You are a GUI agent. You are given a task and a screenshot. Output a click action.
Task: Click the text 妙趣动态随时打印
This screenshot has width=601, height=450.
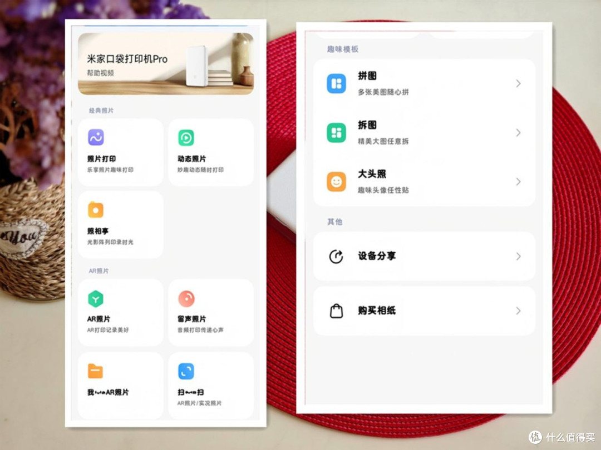pyautogui.click(x=200, y=170)
